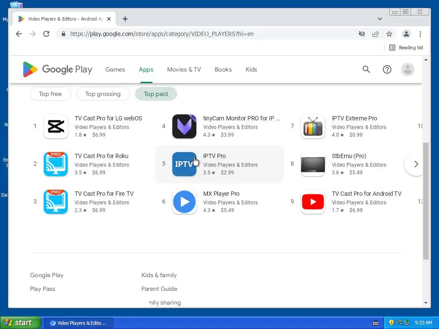
Task: Click the taskbar clock 9:23 AM
Action: point(423,323)
